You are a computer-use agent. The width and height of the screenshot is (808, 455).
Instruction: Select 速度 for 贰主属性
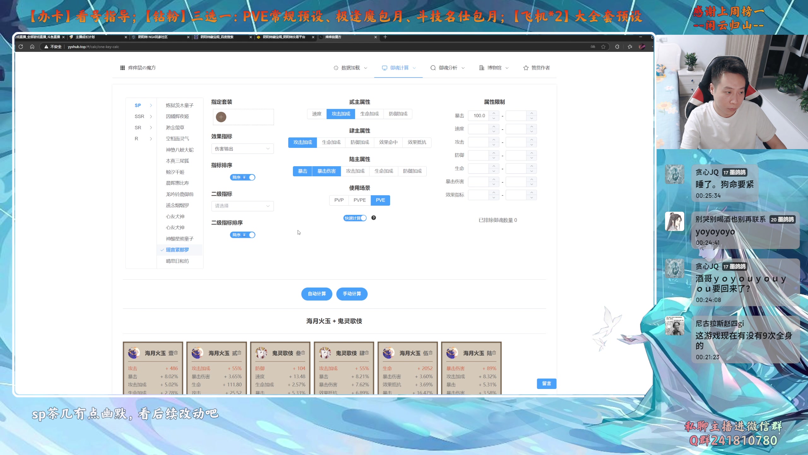click(317, 114)
